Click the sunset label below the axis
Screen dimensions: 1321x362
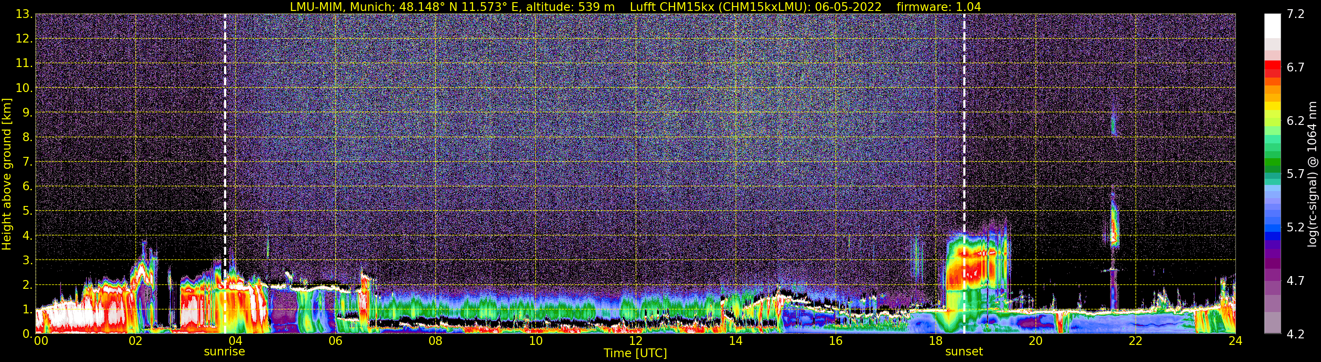click(x=964, y=352)
